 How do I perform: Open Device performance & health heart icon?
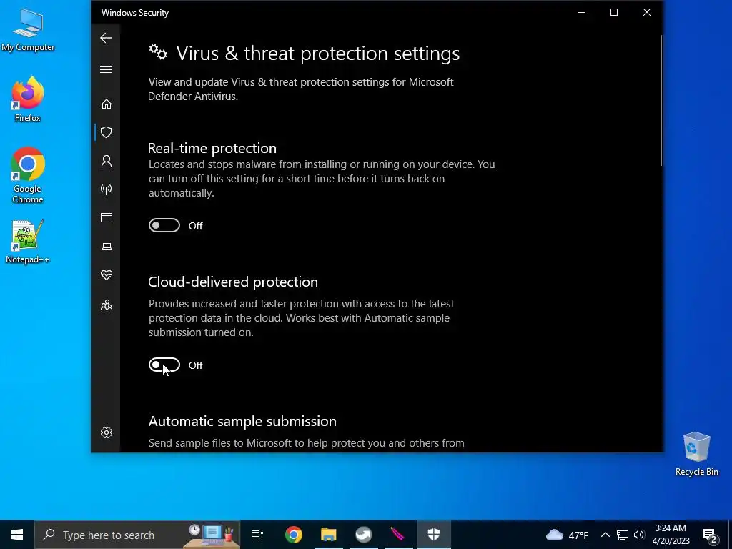[107, 275]
